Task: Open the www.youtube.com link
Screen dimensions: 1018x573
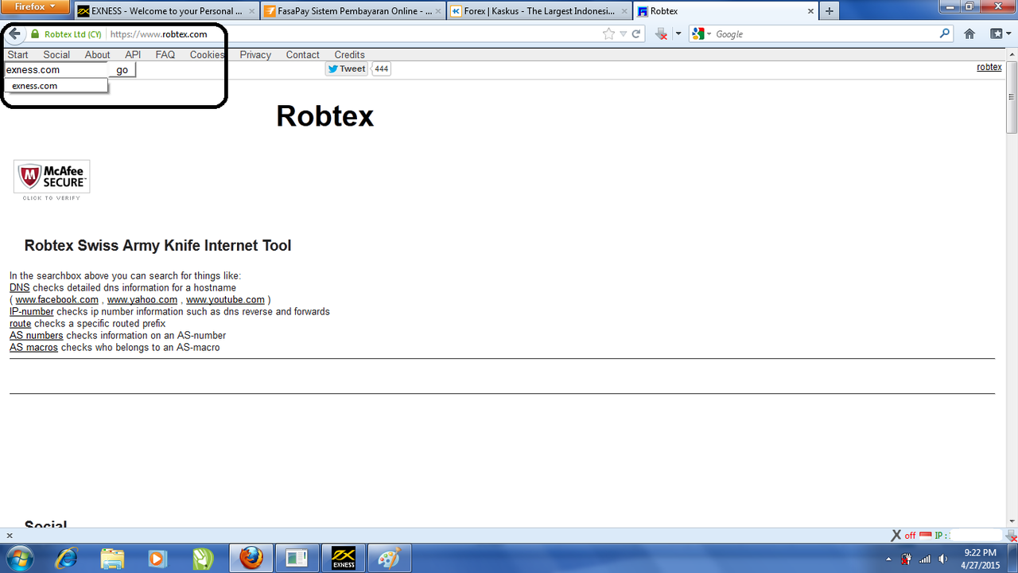Action: point(225,300)
